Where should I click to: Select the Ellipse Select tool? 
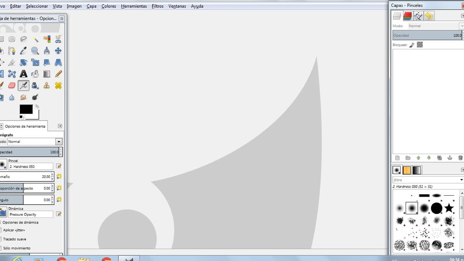pos(12,39)
